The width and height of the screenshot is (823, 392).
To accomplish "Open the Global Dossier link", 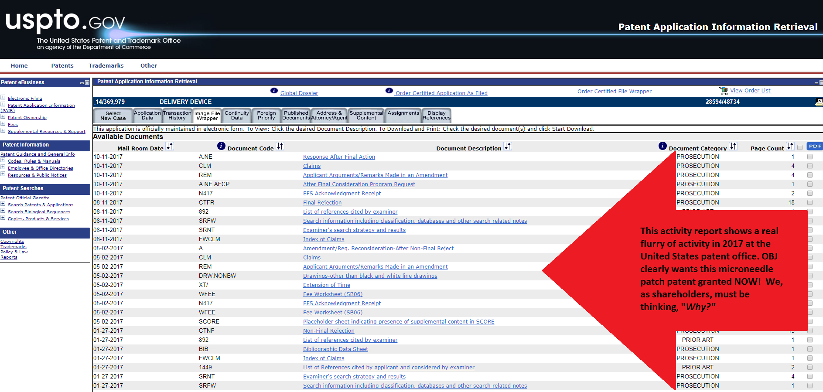I will (x=299, y=93).
